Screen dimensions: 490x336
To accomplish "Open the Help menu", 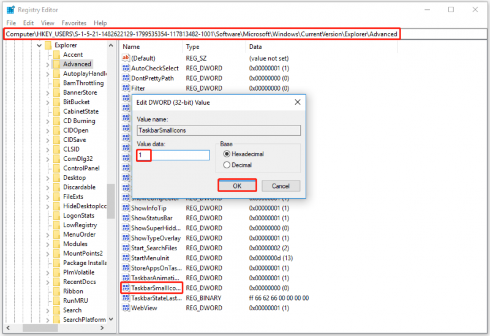I will (100, 23).
